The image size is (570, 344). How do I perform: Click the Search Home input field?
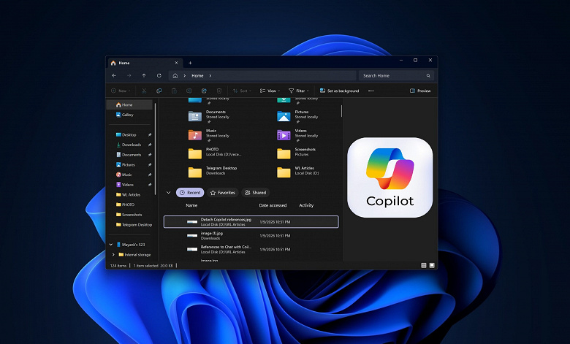pyautogui.click(x=395, y=75)
